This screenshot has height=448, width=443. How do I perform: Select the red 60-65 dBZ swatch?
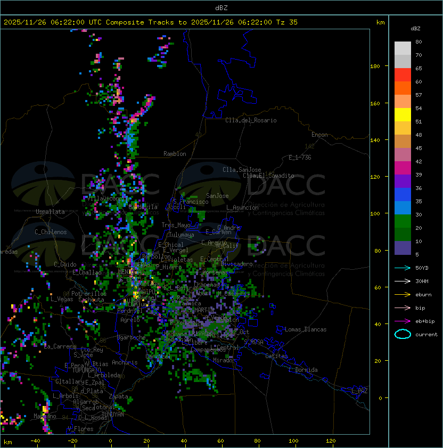[403, 75]
